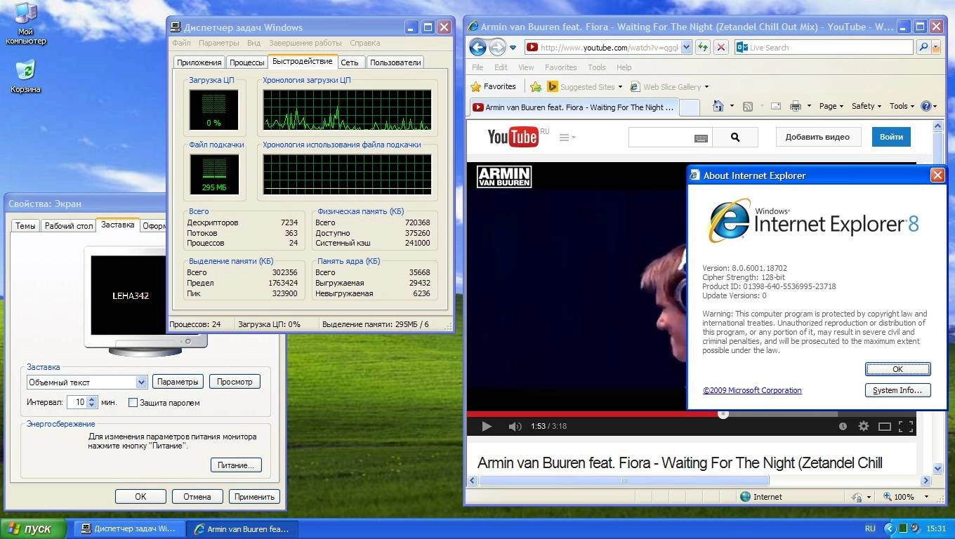Click the Watch Later clock icon
This screenshot has width=955, height=539.
point(843,426)
